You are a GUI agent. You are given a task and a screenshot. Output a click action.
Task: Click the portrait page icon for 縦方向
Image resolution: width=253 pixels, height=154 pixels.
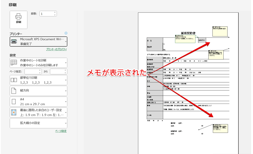[13, 91]
